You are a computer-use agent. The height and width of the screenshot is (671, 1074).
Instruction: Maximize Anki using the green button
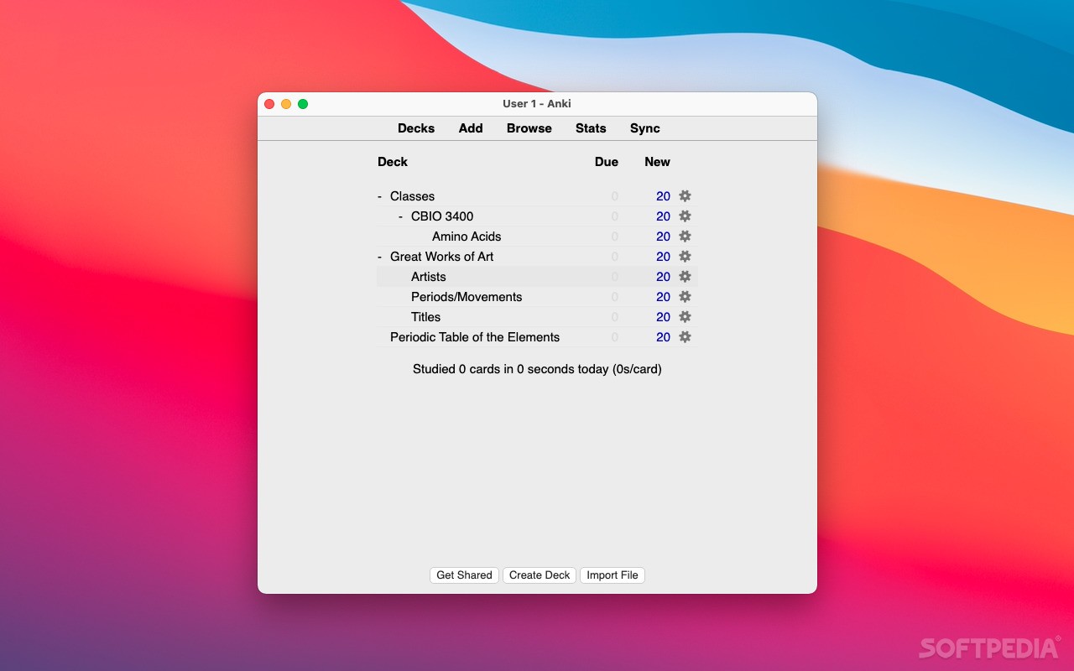pyautogui.click(x=303, y=104)
